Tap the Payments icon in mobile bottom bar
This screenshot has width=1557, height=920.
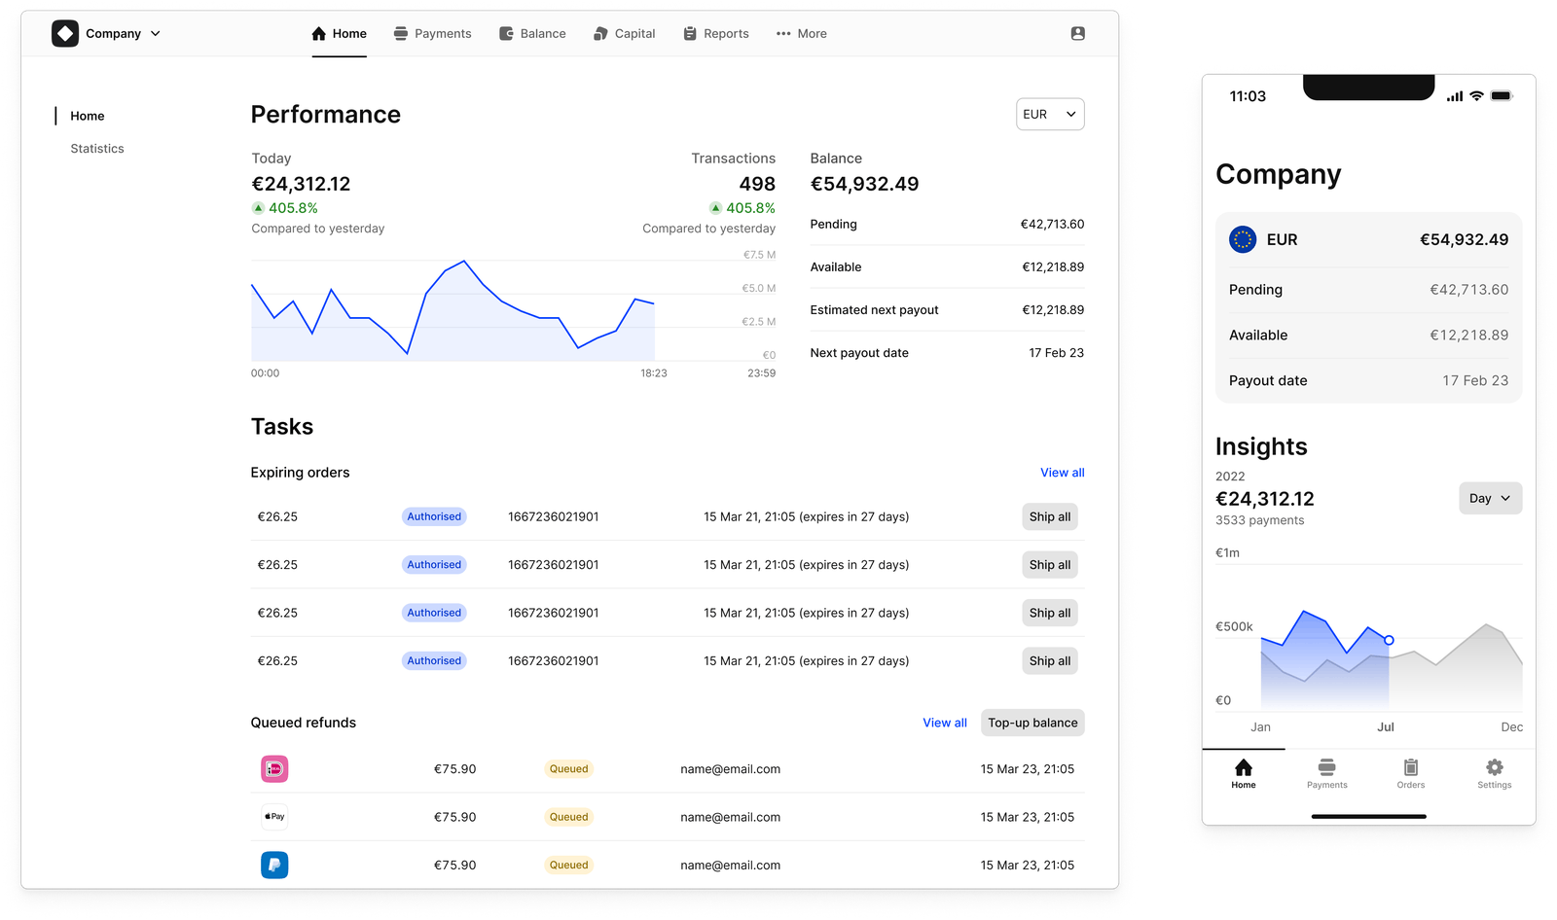click(x=1327, y=767)
